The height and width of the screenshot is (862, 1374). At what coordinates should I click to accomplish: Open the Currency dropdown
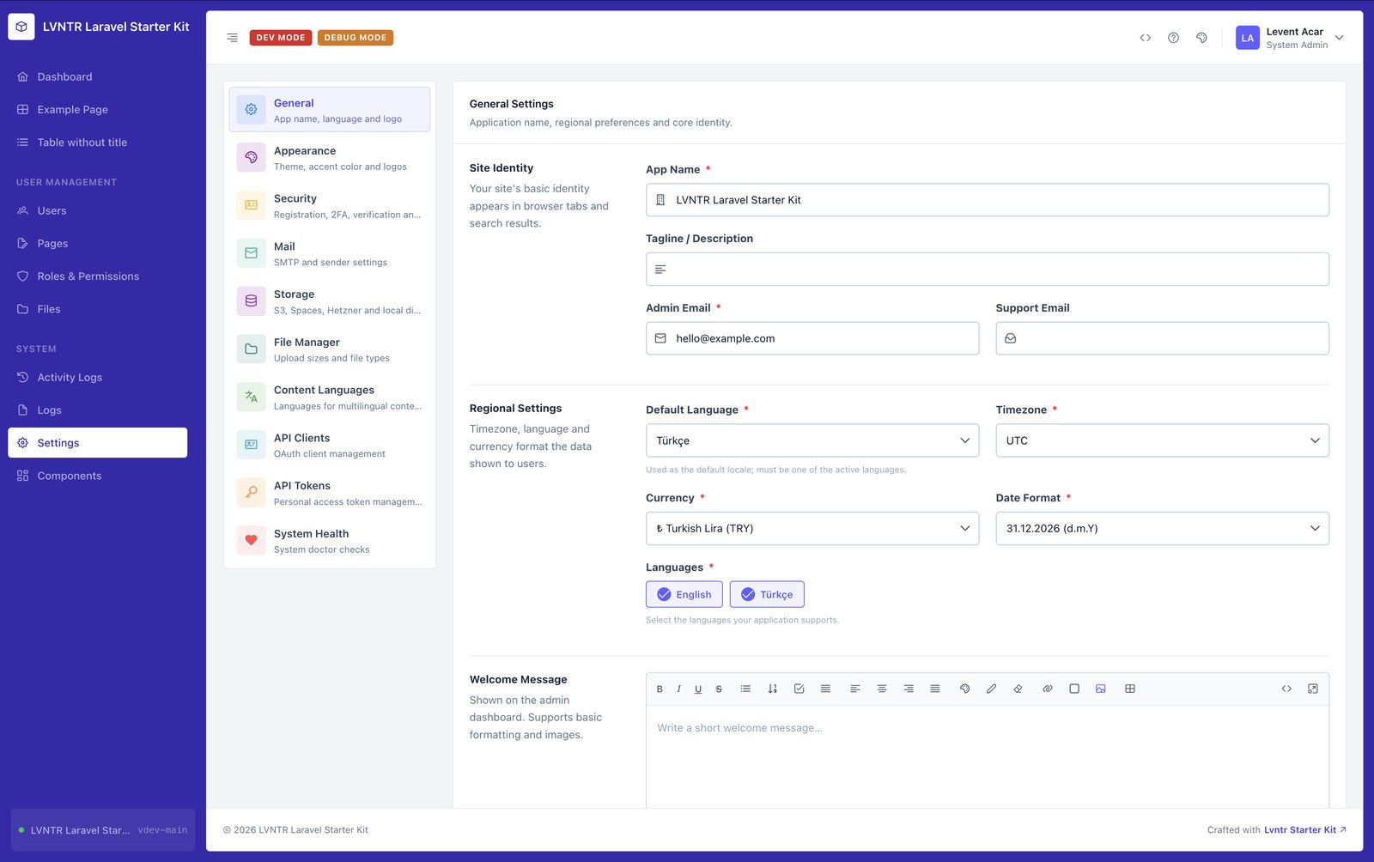click(x=812, y=528)
